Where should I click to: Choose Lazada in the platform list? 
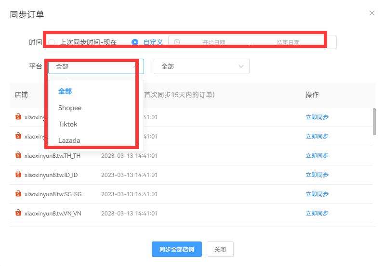[x=69, y=140]
